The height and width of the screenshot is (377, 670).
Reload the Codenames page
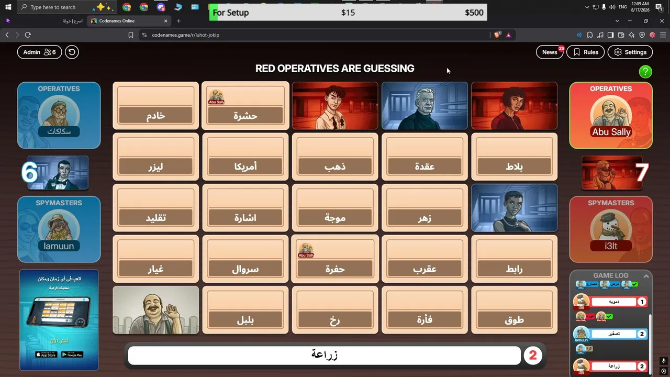pyautogui.click(x=28, y=35)
